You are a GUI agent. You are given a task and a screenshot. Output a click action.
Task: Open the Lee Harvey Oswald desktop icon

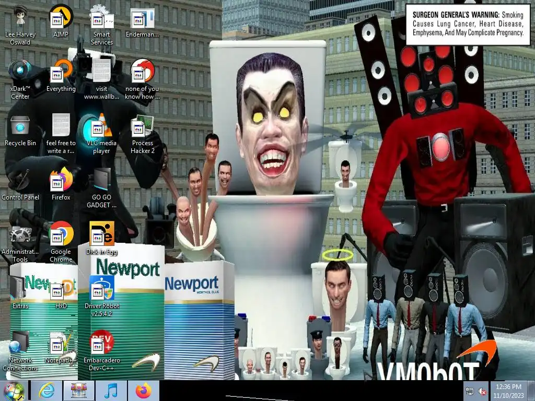coord(20,26)
